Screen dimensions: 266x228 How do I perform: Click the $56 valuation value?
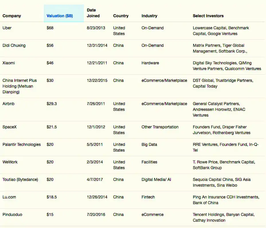tap(50, 45)
